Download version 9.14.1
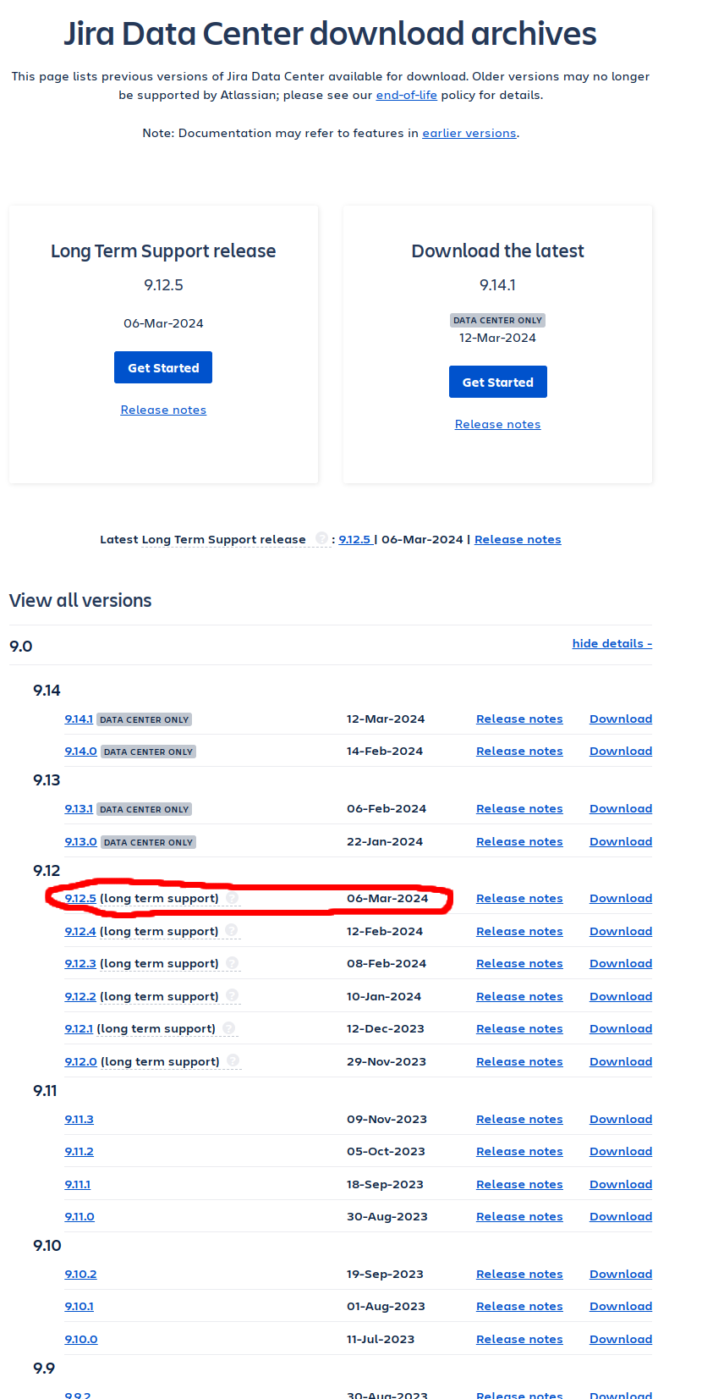 (621, 719)
